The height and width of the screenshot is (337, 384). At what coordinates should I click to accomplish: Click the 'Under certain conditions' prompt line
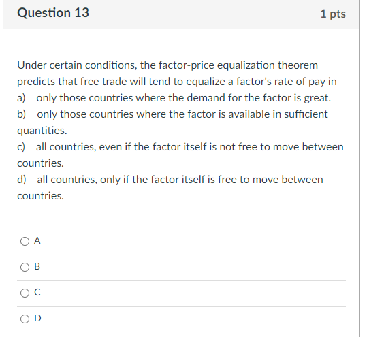click(x=167, y=65)
